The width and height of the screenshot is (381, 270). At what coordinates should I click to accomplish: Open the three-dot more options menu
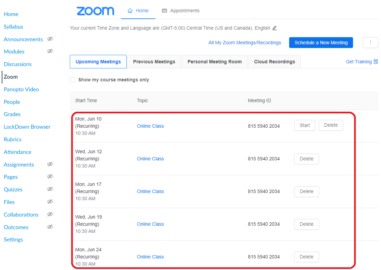[x=370, y=43]
